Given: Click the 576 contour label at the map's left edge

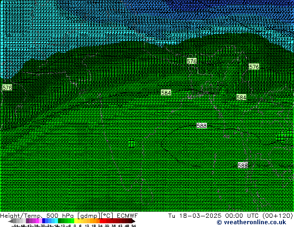Looking at the screenshot, I should (x=7, y=88).
